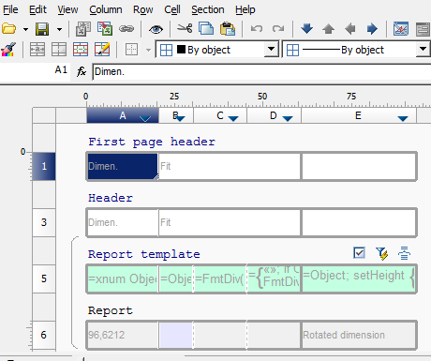Click the formula input field containing Dimen.
The height and width of the screenshot is (361, 431).
click(x=261, y=71)
